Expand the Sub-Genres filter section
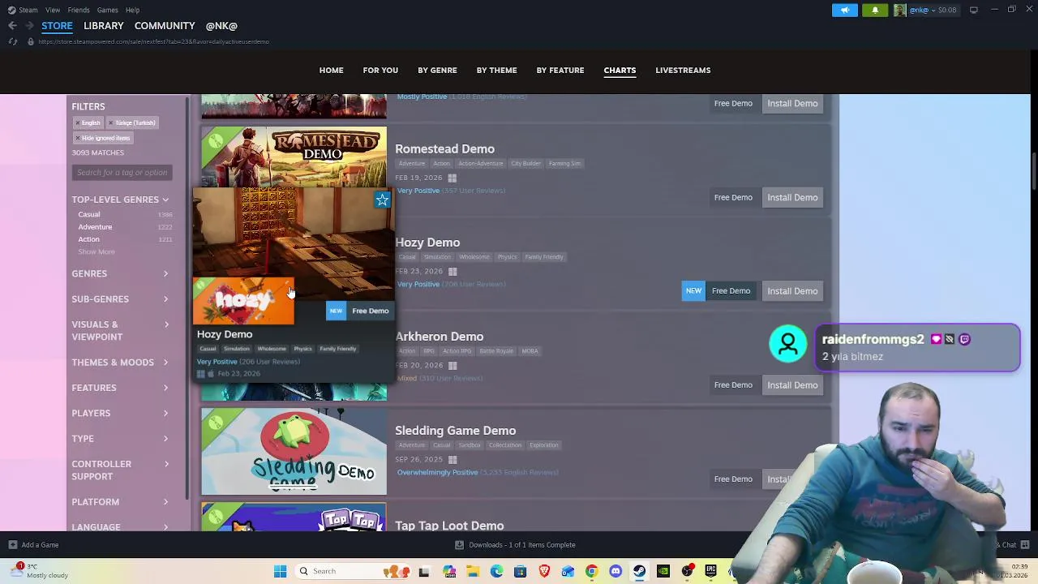 point(120,299)
